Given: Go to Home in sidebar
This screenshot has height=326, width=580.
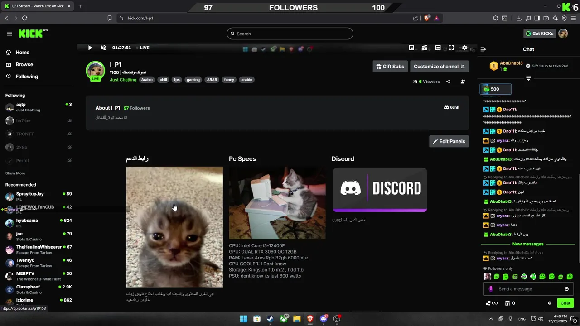Looking at the screenshot, I should pos(18,52).
